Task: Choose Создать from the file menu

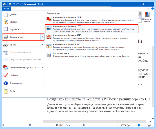Action: click(x=23, y=15)
